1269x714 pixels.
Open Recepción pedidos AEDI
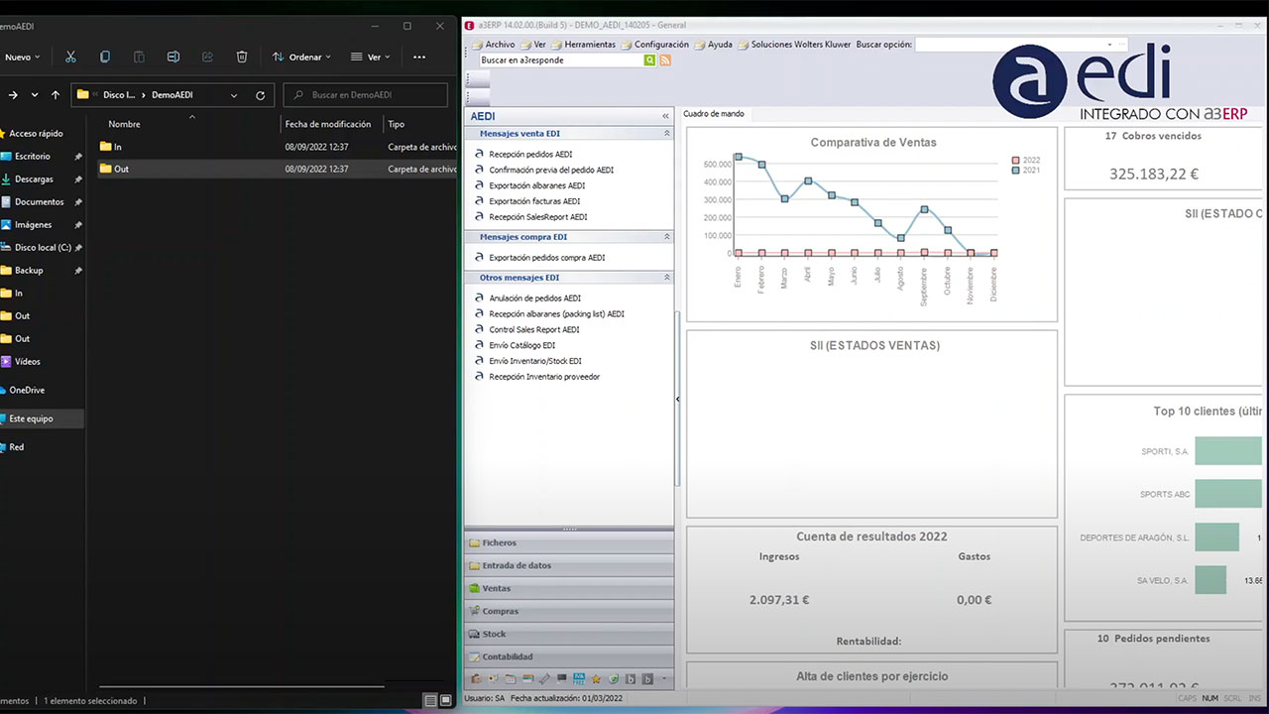(530, 155)
